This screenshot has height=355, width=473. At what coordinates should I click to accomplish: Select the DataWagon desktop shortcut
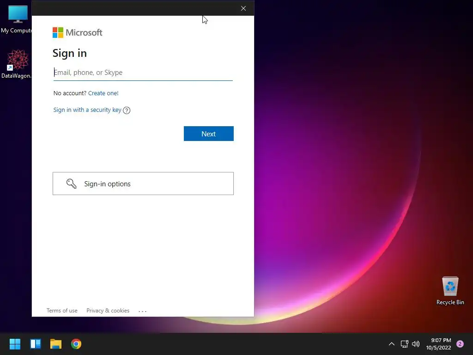pyautogui.click(x=17, y=64)
